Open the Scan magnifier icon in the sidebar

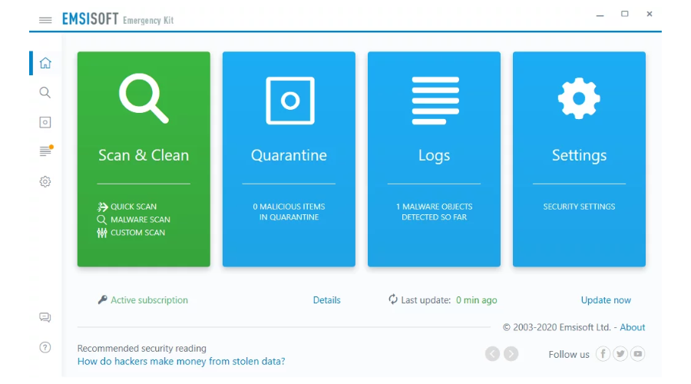click(45, 93)
